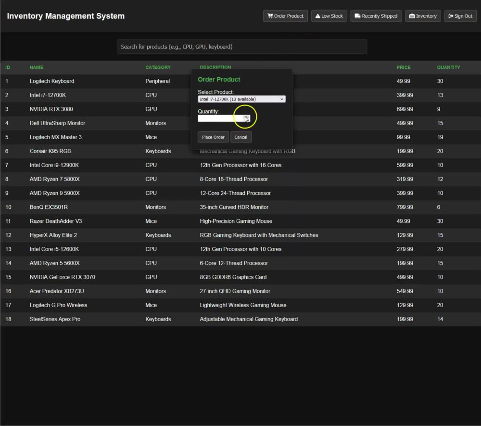The height and width of the screenshot is (426, 481).
Task: Click Lightweight Wireless Gaming Mouse description
Action: pos(243,305)
